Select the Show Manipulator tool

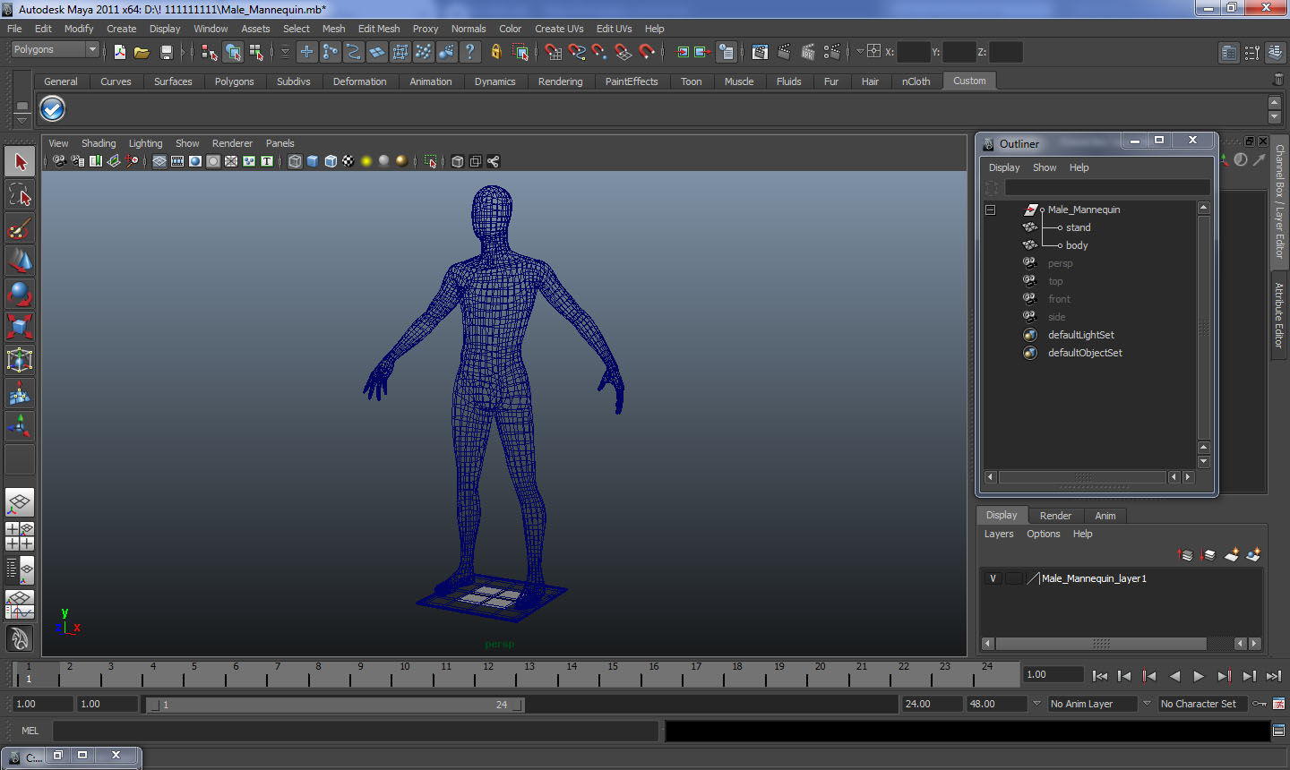(x=20, y=426)
